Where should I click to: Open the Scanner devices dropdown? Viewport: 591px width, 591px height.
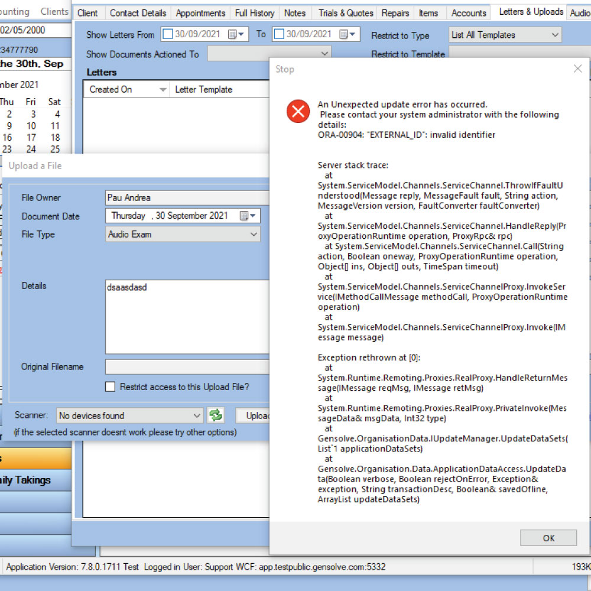[x=129, y=415]
